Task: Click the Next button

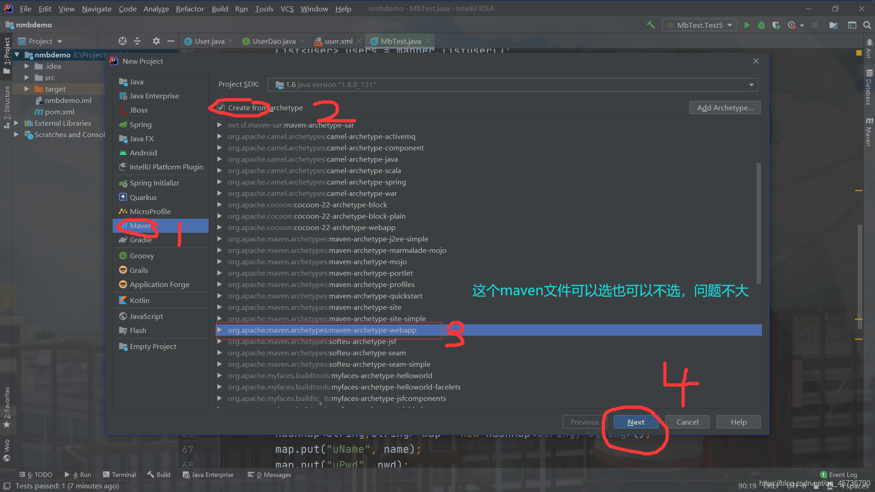Action: point(636,422)
